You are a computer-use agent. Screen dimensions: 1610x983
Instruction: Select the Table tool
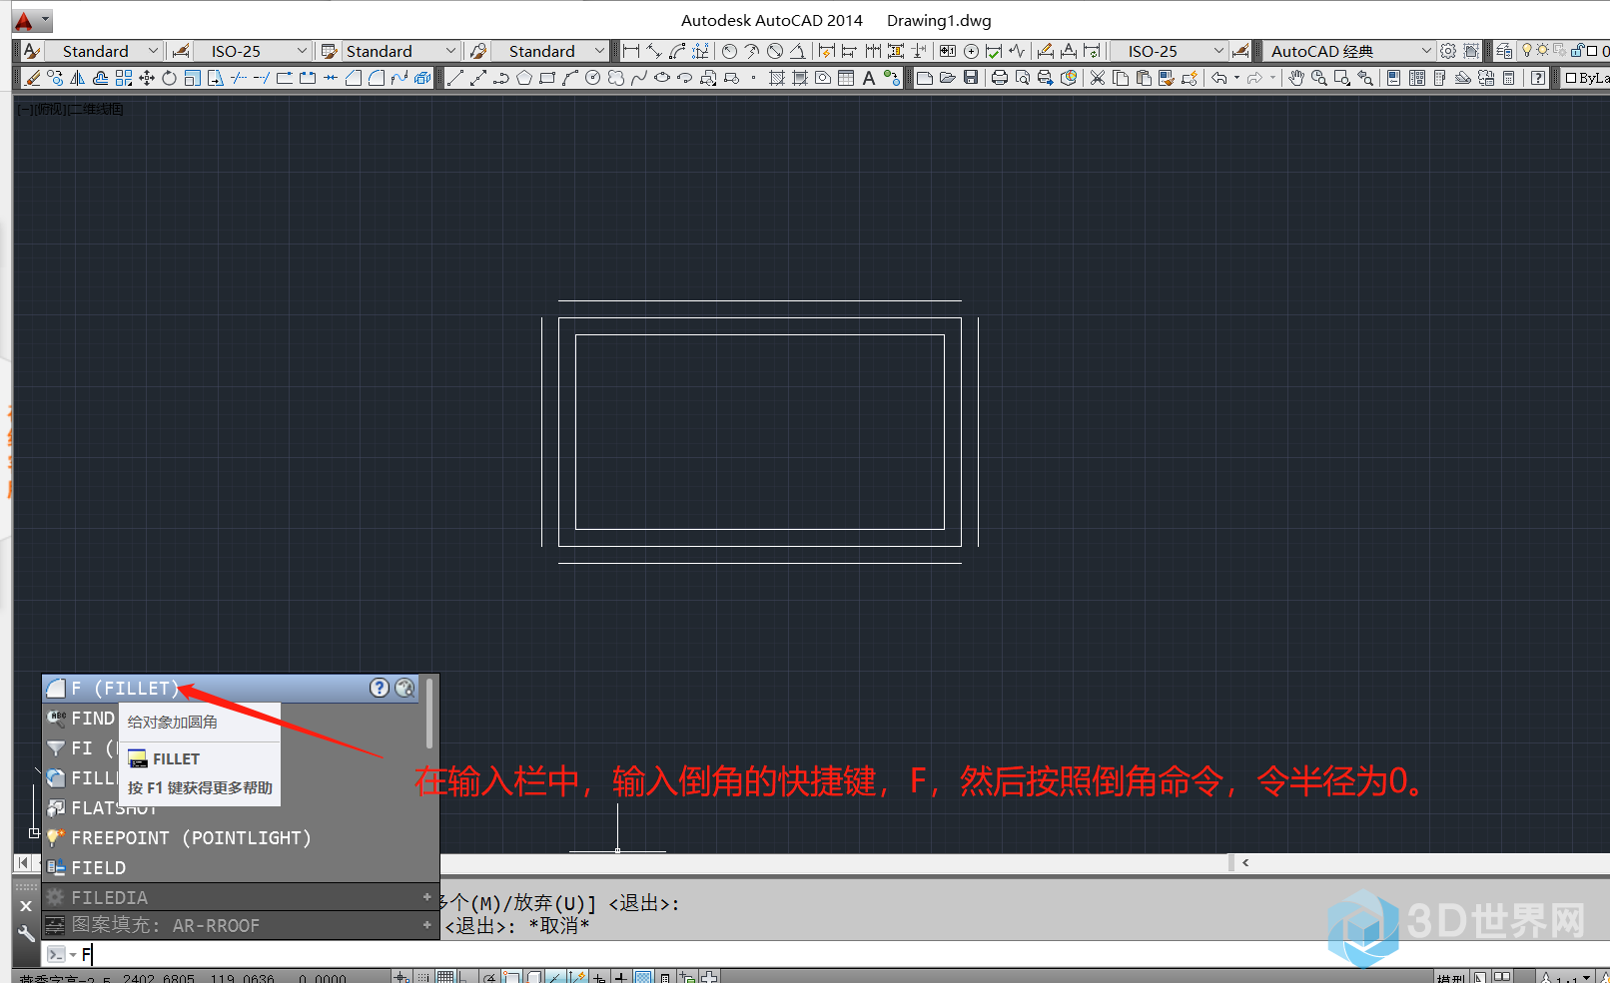point(845,78)
